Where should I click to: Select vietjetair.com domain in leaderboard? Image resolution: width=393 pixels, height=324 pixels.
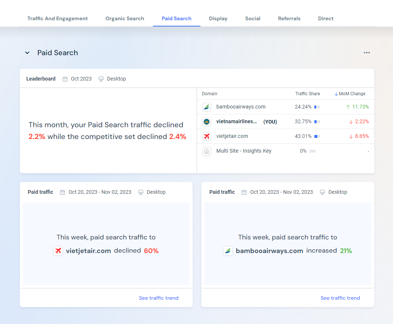coord(232,136)
